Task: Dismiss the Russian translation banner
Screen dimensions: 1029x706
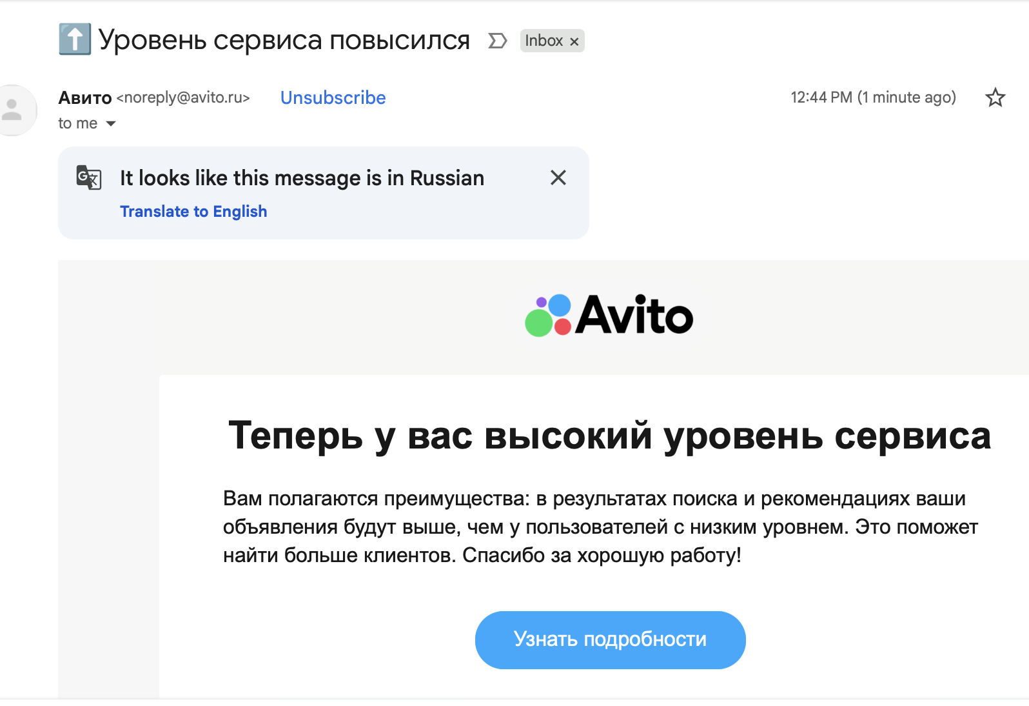Action: pyautogui.click(x=558, y=177)
